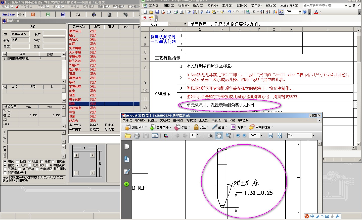
Task: Open Excel 数据(D) menu
Action: tap(242, 5)
